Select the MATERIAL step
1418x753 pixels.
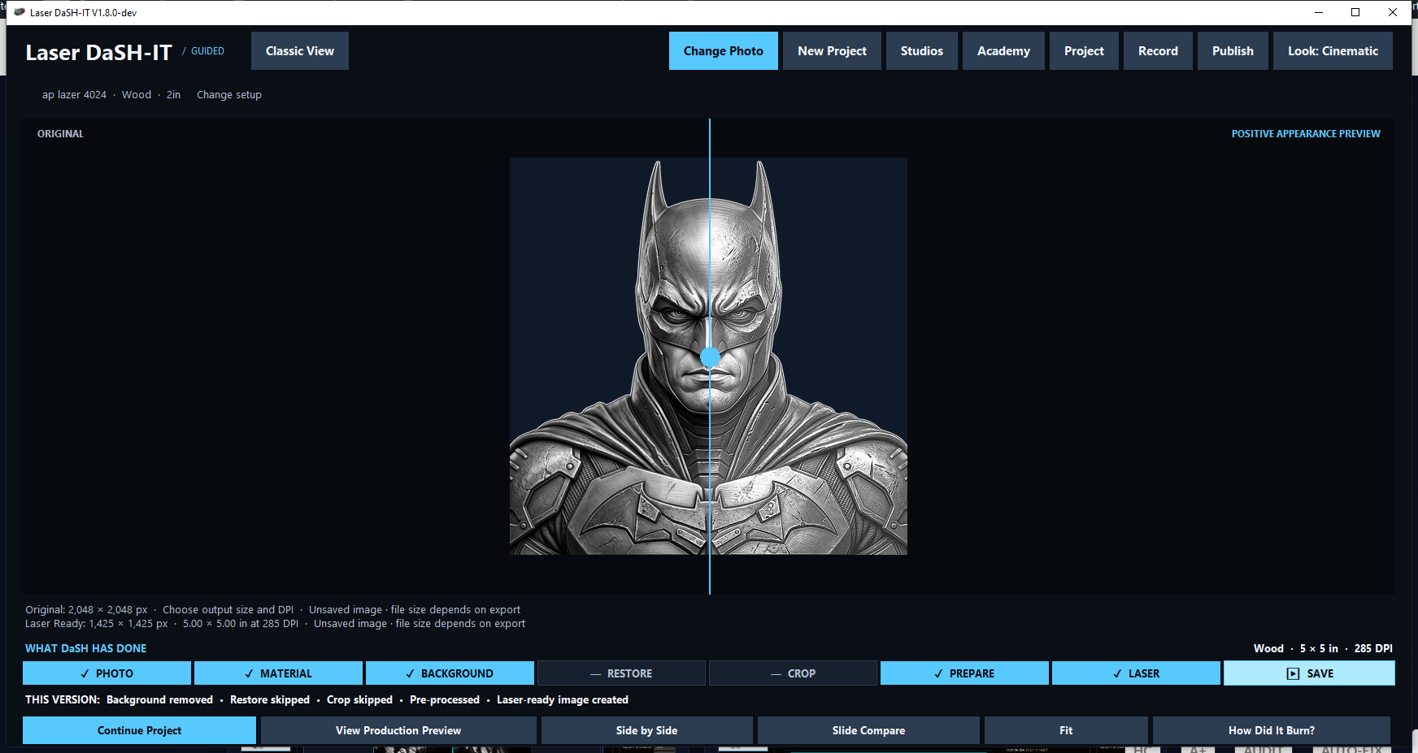click(278, 673)
